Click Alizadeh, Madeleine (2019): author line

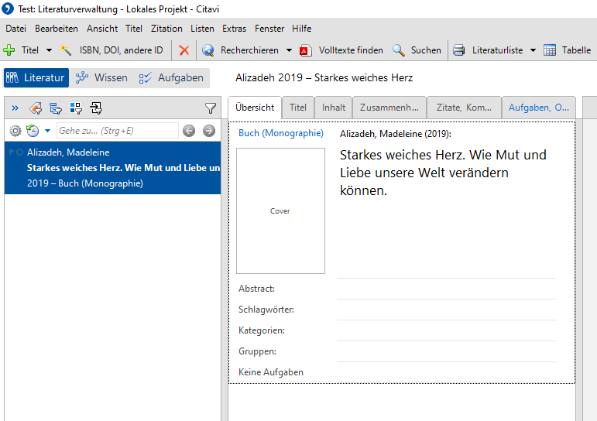click(x=395, y=134)
